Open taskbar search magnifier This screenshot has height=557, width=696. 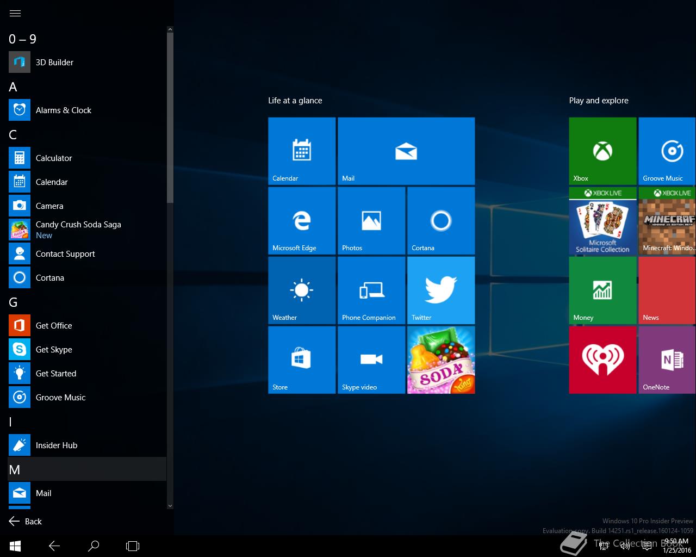94,546
